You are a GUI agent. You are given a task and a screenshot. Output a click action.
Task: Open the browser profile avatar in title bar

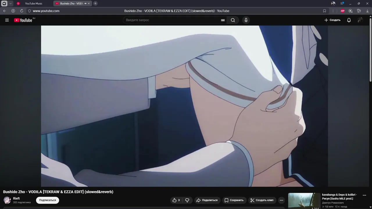(x=333, y=3)
